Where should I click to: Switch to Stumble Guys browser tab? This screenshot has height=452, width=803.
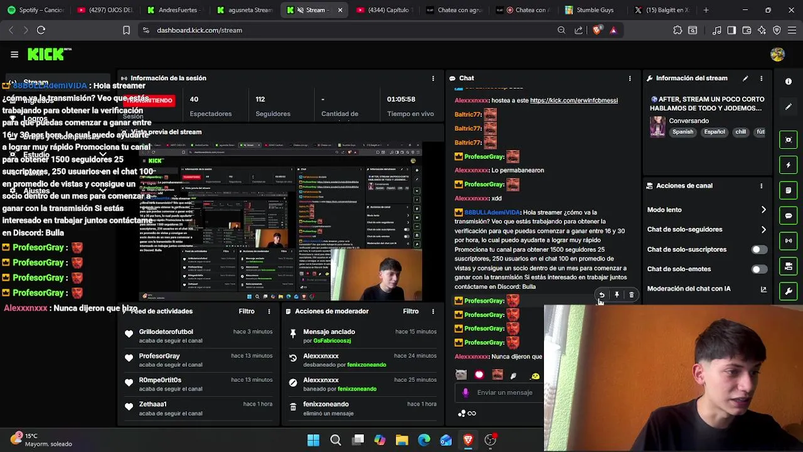point(592,10)
